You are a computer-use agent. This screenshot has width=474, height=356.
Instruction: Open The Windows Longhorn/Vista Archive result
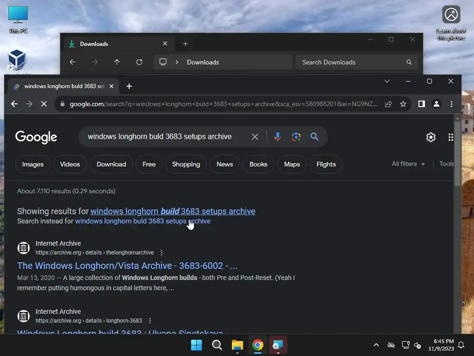[127, 266]
